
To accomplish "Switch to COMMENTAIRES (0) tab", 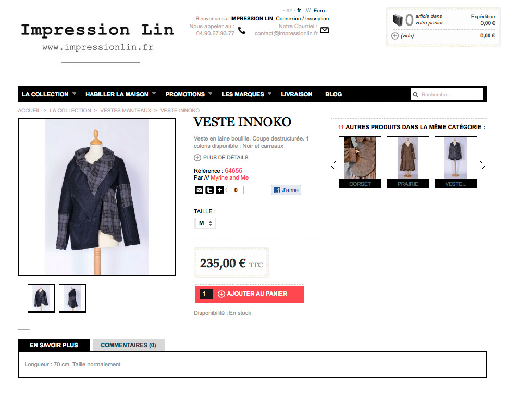I will click(x=128, y=345).
